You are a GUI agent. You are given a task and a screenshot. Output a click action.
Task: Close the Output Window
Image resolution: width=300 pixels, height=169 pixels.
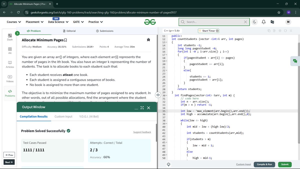point(148,108)
